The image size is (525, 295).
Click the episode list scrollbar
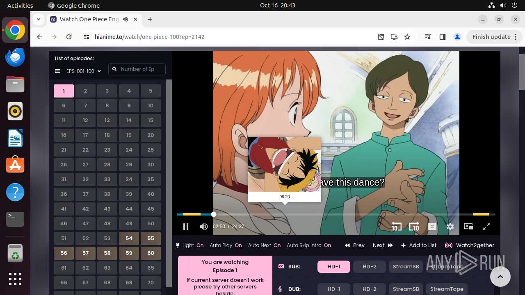[x=169, y=183]
